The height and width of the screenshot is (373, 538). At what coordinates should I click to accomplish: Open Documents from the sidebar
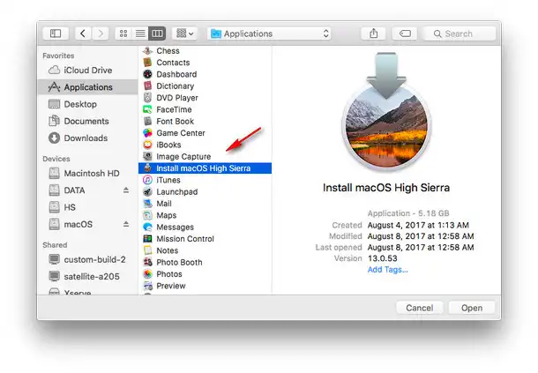[x=88, y=121]
